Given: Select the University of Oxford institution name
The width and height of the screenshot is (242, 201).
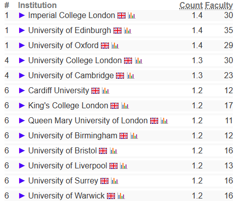Looking at the screenshot, I should (x=63, y=46).
